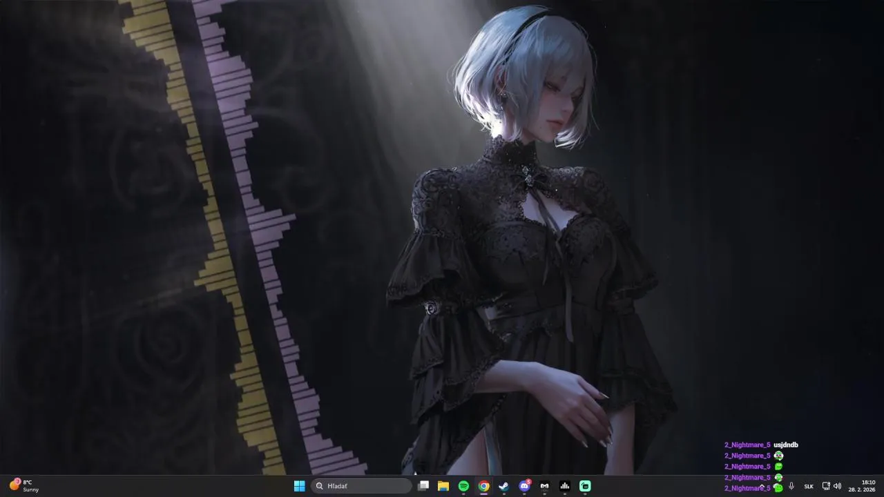Viewport: 884px width, 497px height.
Task: Click the Hľadať search box
Action: click(x=361, y=486)
